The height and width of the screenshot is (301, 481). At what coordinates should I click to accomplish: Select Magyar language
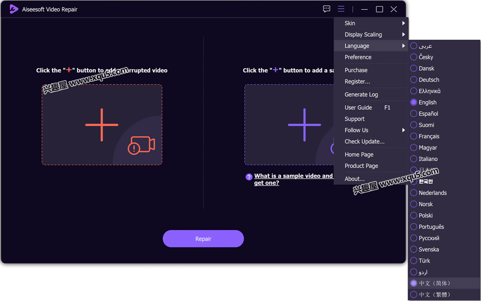444,147
